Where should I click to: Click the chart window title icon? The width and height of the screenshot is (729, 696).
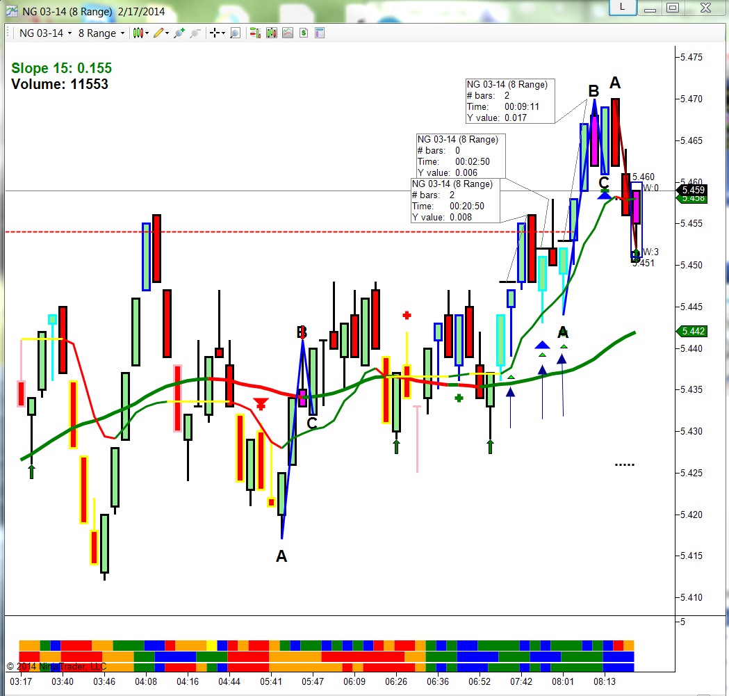(x=12, y=11)
